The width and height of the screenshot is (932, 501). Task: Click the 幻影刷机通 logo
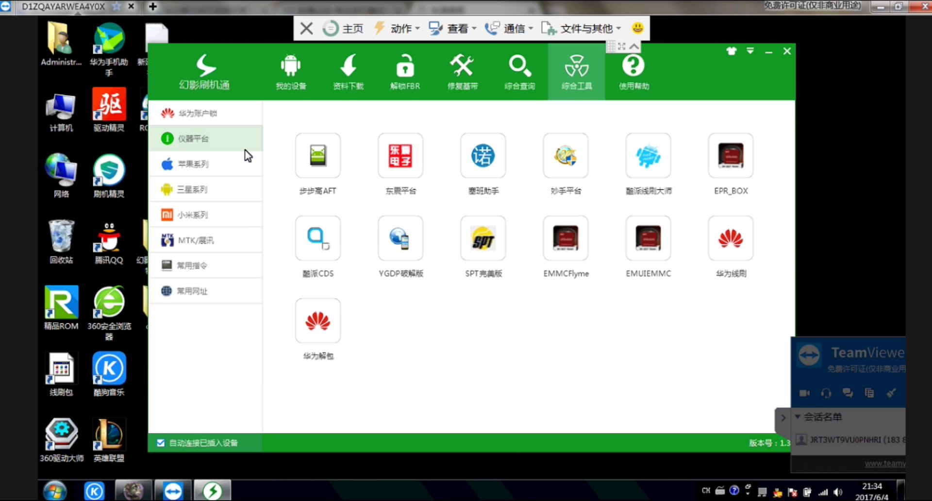point(204,72)
